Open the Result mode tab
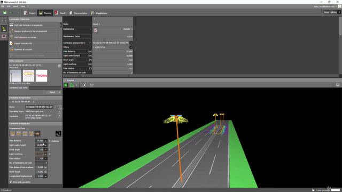342x192 pixels. click(x=60, y=13)
